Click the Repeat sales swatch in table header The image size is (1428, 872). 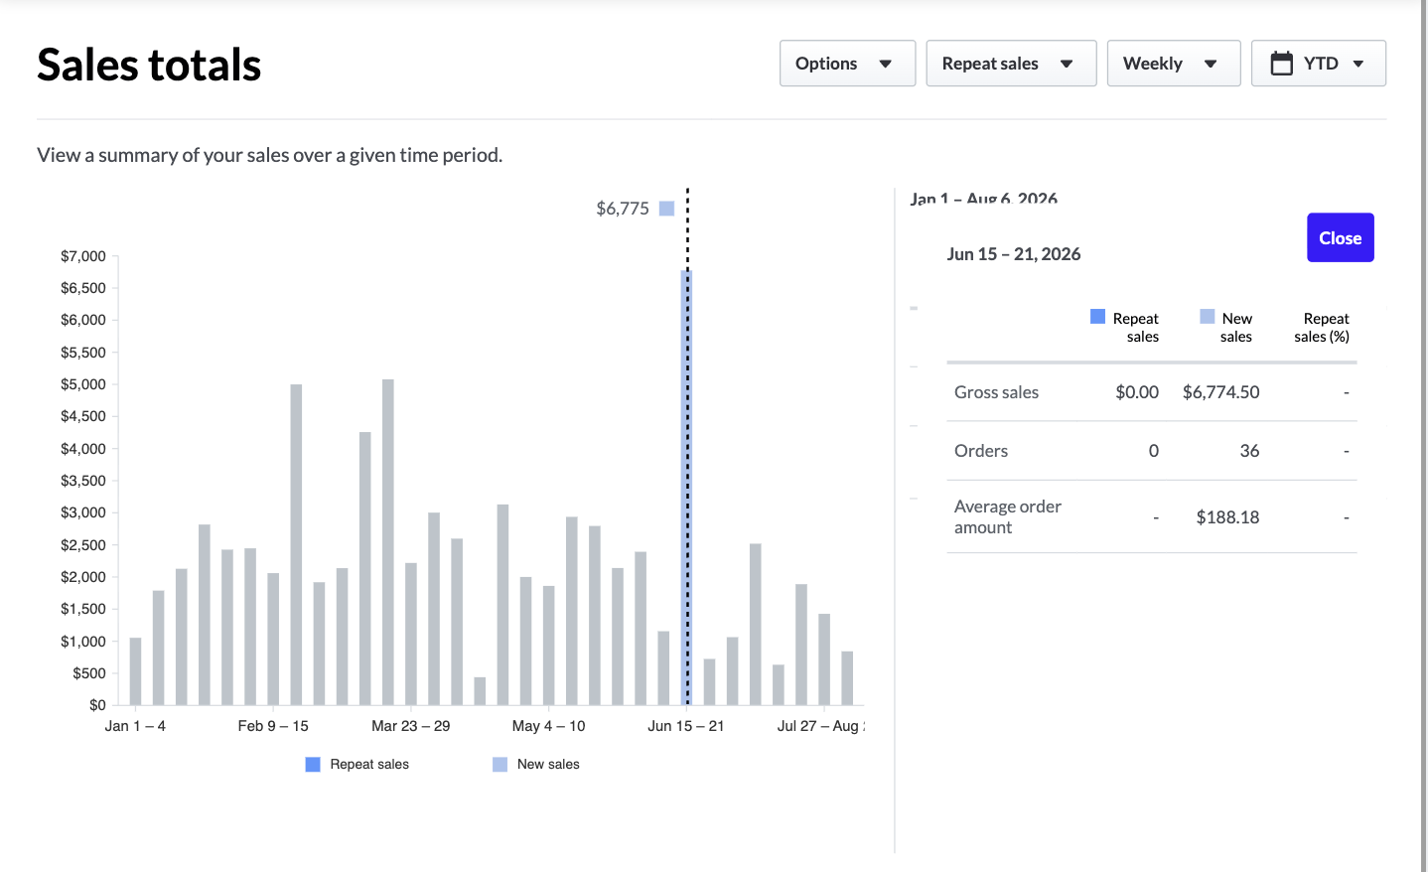1097,317
